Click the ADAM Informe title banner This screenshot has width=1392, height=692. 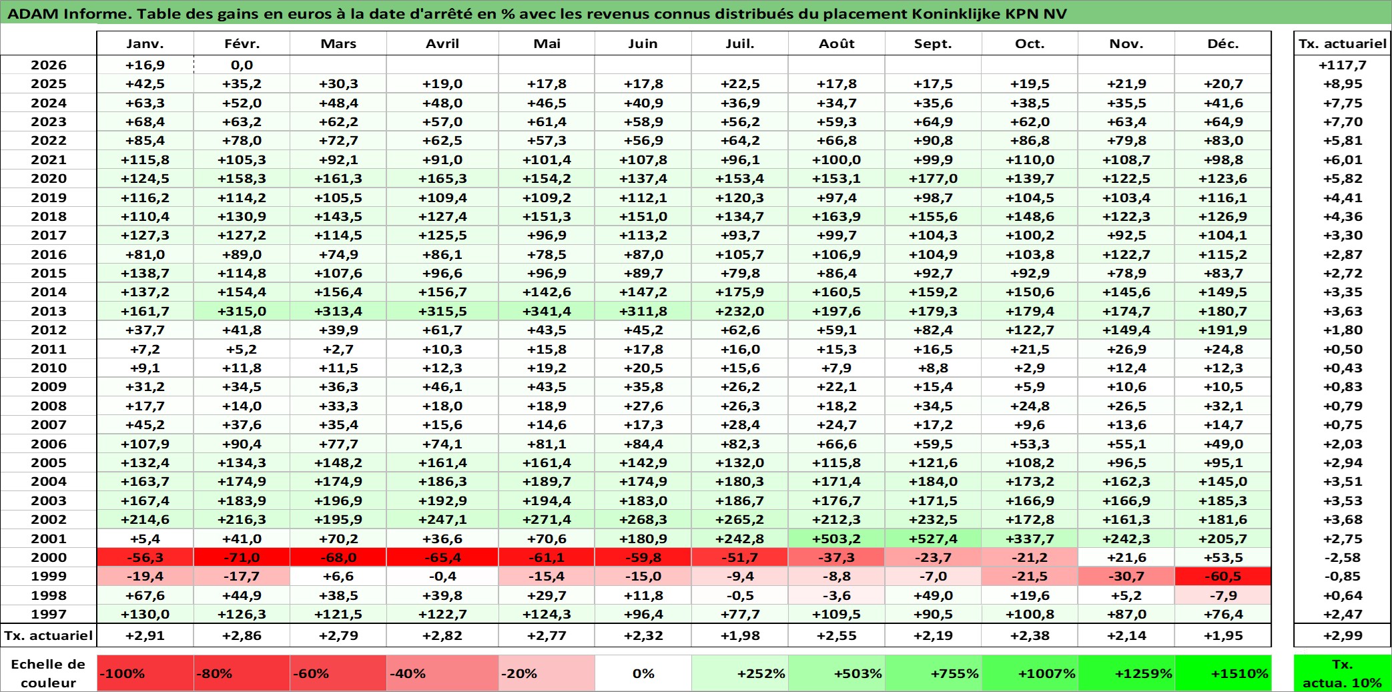696,13
